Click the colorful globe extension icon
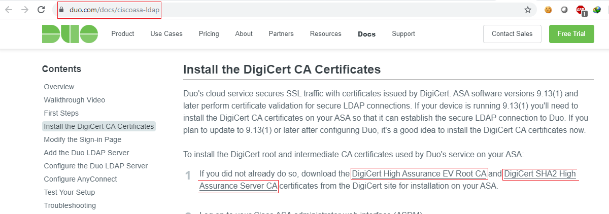609x214 pixels. click(x=597, y=10)
